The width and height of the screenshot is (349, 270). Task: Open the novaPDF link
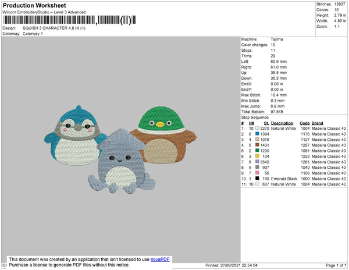(x=160, y=260)
